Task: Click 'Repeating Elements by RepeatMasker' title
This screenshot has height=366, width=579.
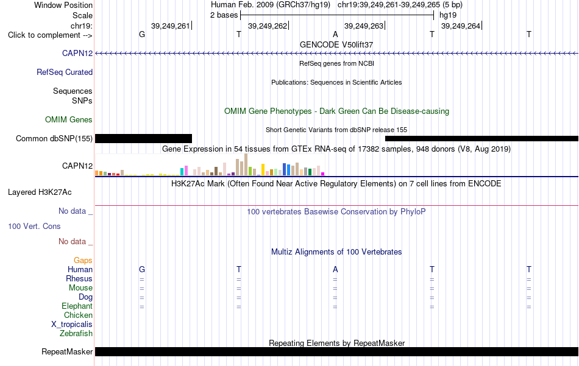Action: tap(336, 343)
